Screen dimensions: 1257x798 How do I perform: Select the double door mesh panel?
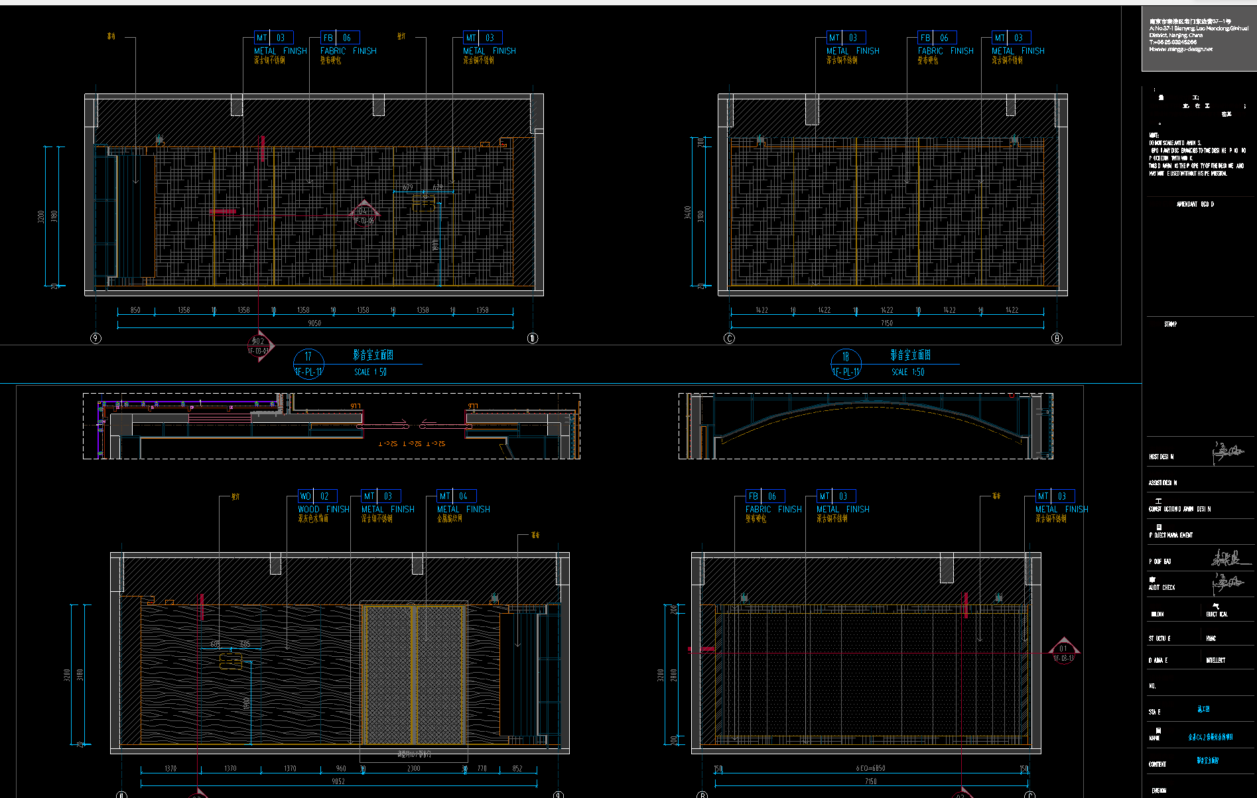(414, 674)
